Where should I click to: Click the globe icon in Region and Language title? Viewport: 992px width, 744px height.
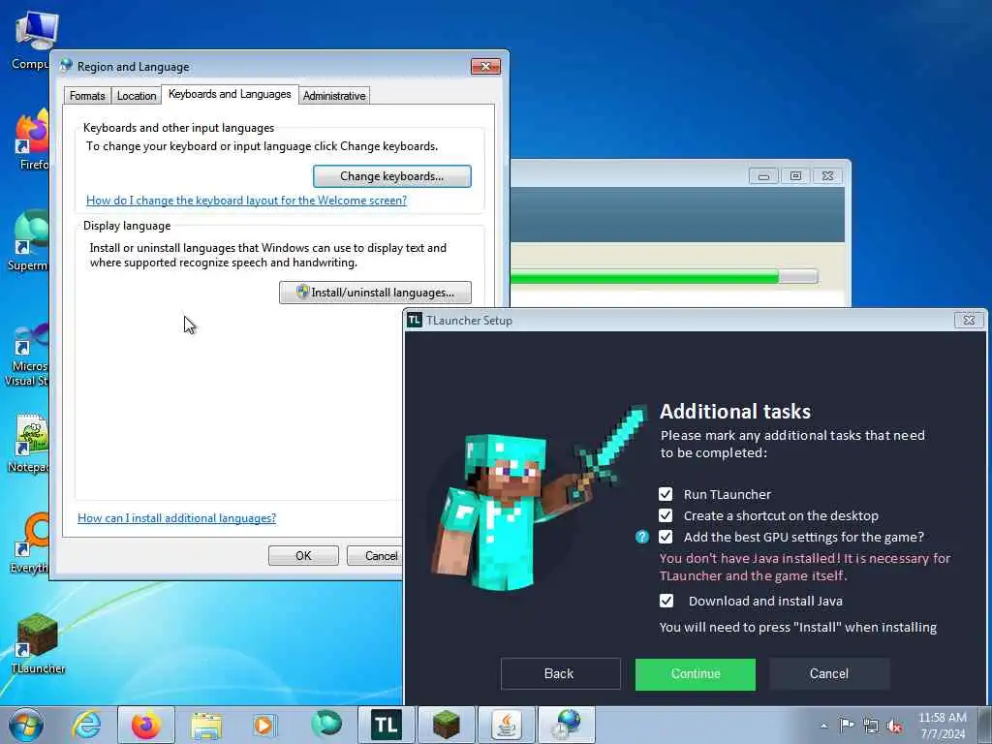(66, 66)
